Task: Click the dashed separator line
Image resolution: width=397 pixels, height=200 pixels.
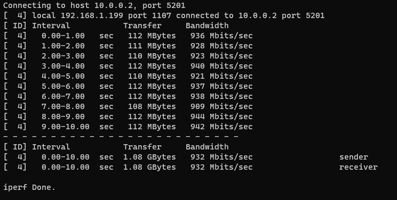Action: pyautogui.click(x=121, y=137)
